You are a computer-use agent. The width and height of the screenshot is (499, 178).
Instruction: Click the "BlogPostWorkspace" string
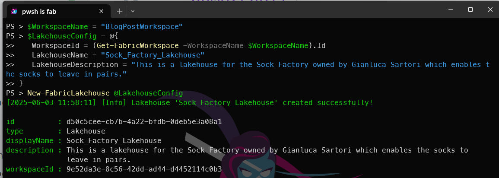pyautogui.click(x=142, y=27)
